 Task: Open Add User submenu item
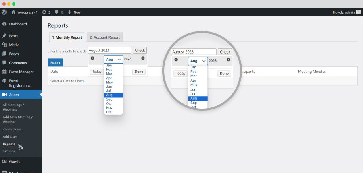pyautogui.click(x=10, y=136)
